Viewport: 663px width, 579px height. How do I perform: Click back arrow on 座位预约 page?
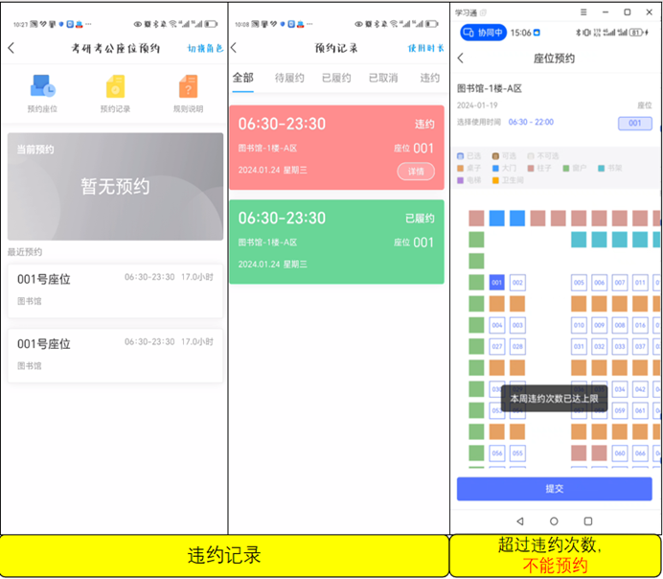pyautogui.click(x=461, y=58)
